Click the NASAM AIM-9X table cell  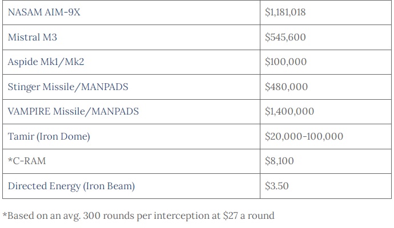tap(131, 13)
